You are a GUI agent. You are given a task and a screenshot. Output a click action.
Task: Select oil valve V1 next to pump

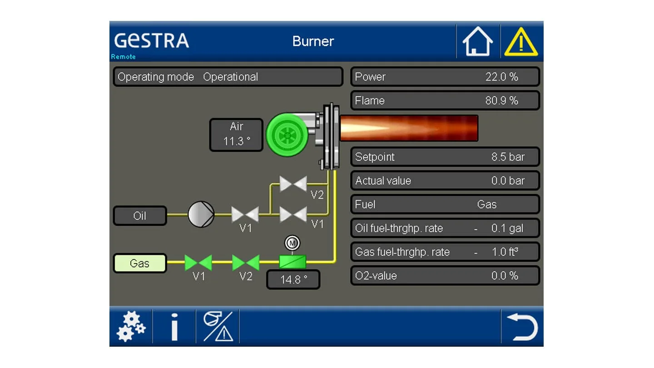[x=245, y=214]
